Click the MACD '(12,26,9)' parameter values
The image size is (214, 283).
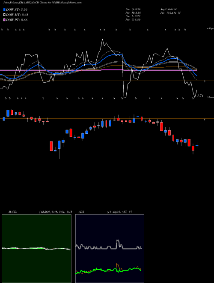(56, 212)
